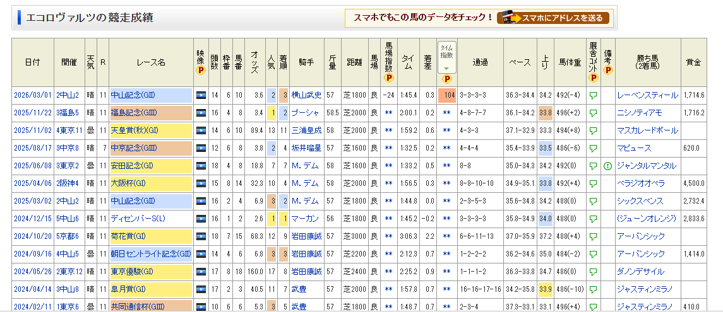Viewport: 723px width, 312px height.
Task: Open winner horse レーベンスティール link
Action: click(647, 95)
